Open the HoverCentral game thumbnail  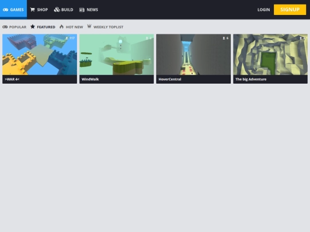point(193,54)
